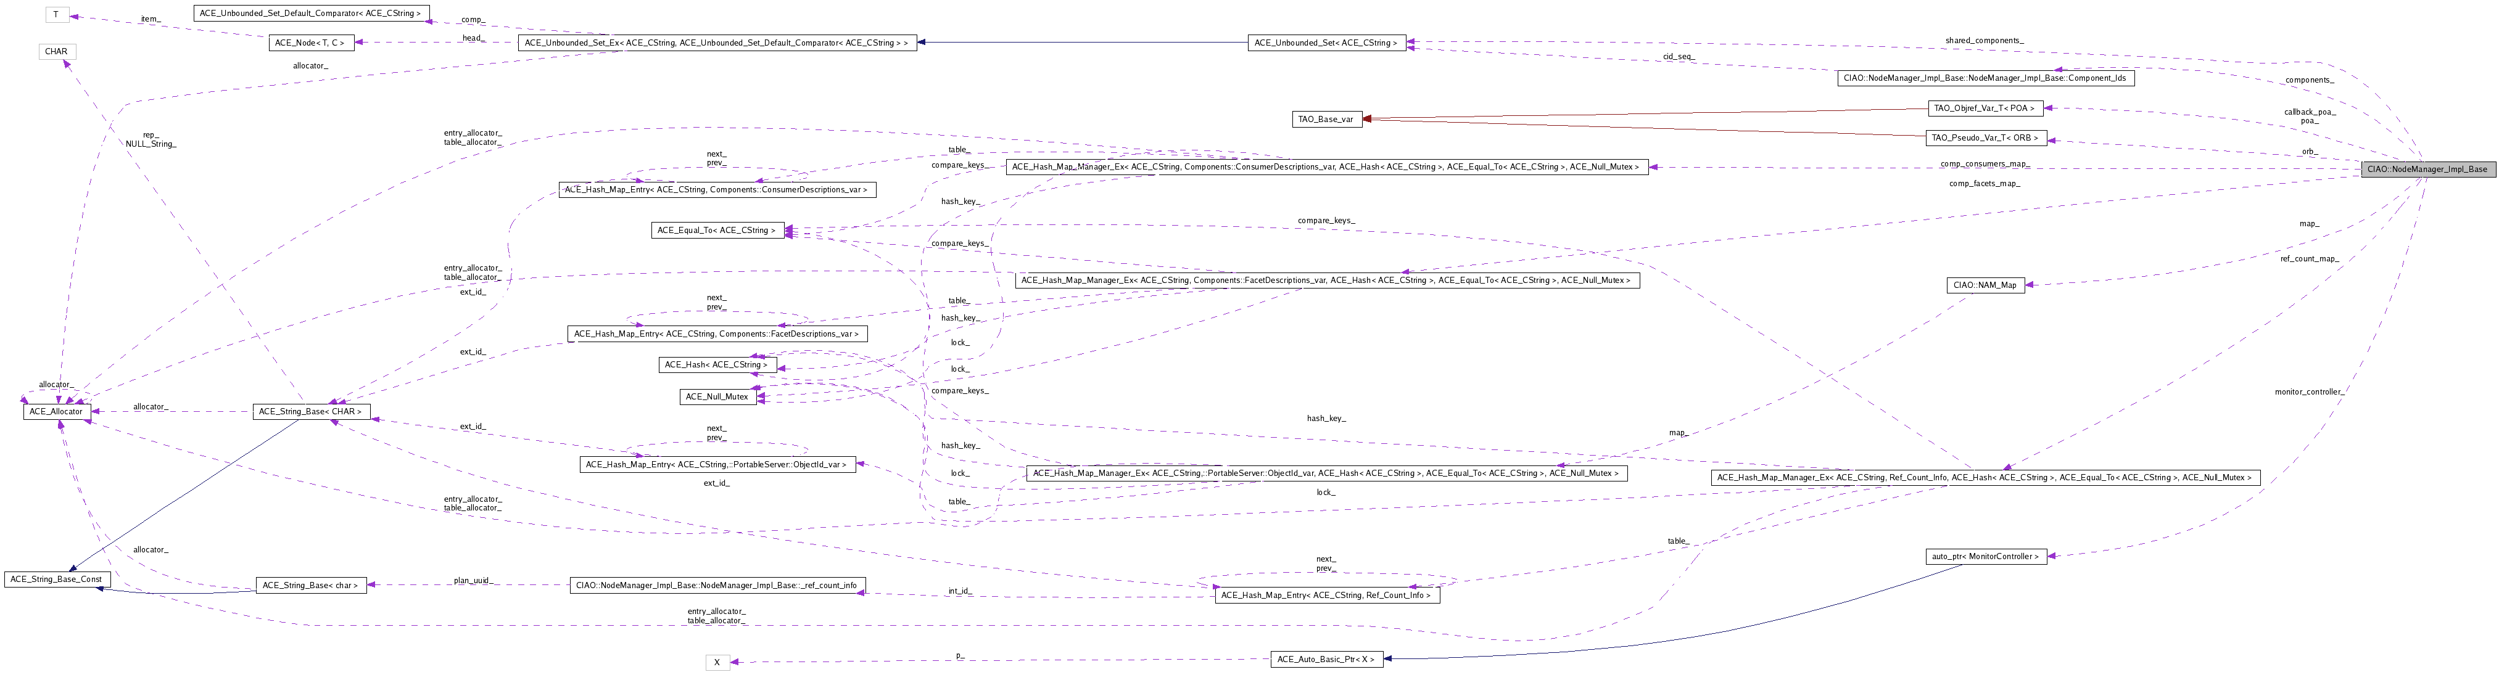Open Hash_Map_Entry FacetDescriptions_var node

[x=717, y=334]
